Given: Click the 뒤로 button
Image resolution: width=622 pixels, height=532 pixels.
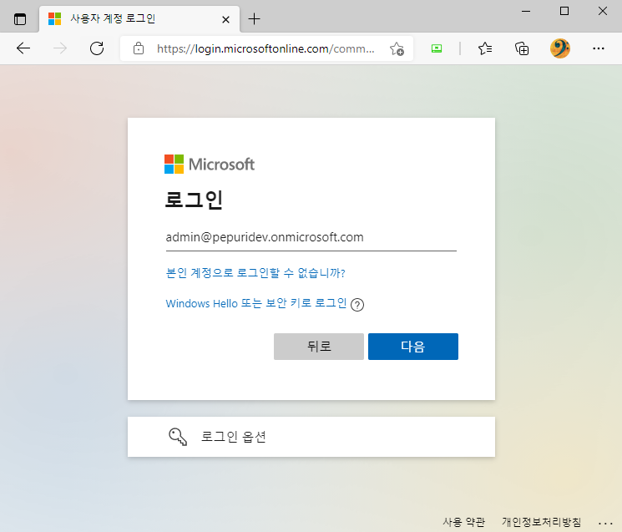Looking at the screenshot, I should pyautogui.click(x=319, y=347).
